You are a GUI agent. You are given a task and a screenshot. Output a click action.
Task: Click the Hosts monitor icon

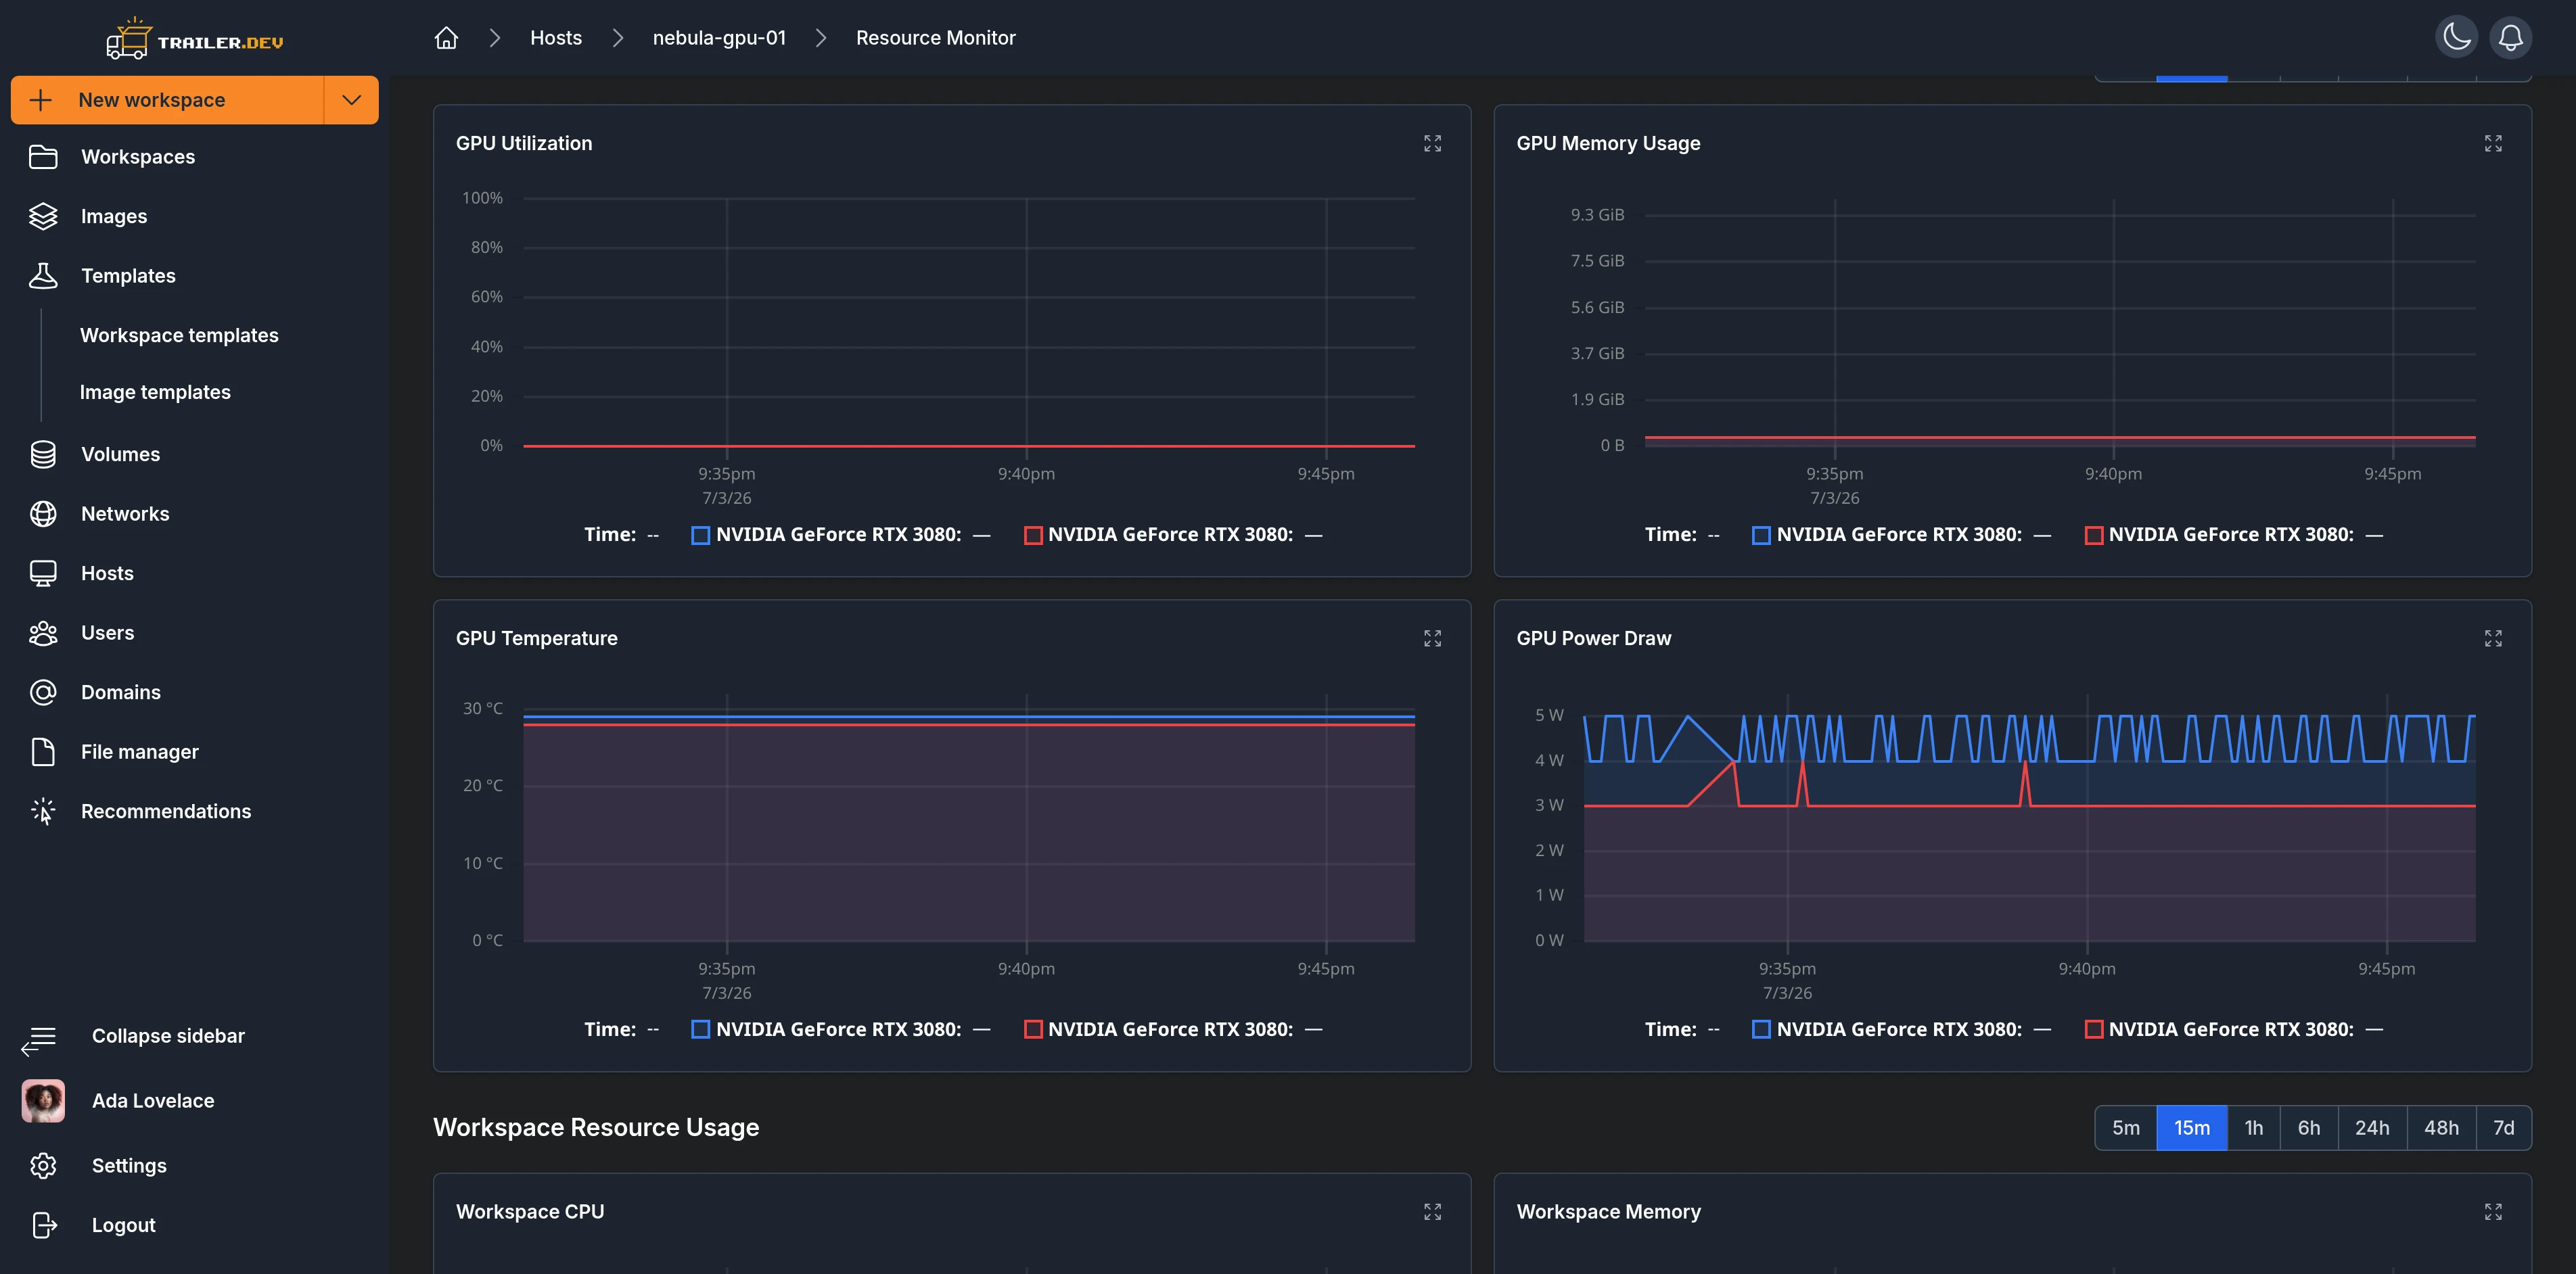[x=43, y=573]
